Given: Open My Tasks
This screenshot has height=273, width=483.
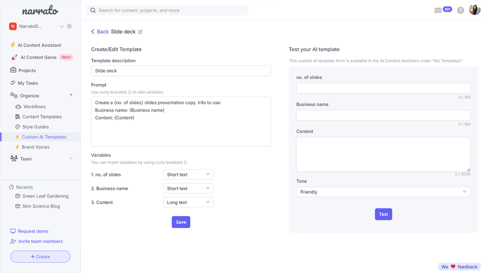Looking at the screenshot, I should tap(28, 83).
